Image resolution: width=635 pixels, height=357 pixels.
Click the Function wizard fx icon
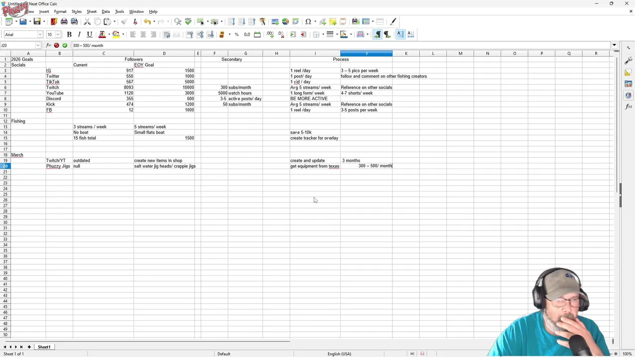coord(49,45)
